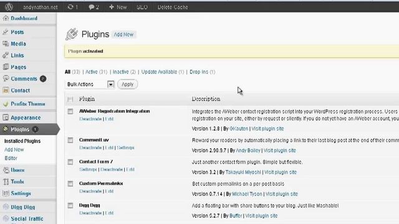Click the Description column header
This screenshot has height=224, width=399.
click(206, 99)
